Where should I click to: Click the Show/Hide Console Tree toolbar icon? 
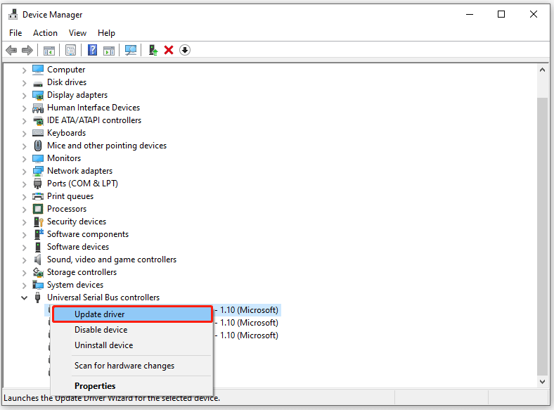pyautogui.click(x=49, y=50)
